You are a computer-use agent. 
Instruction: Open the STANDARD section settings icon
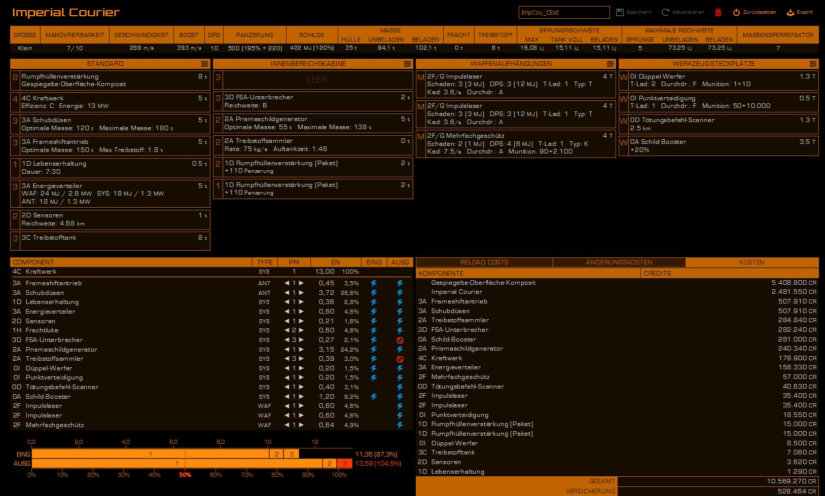pyautogui.click(x=204, y=64)
